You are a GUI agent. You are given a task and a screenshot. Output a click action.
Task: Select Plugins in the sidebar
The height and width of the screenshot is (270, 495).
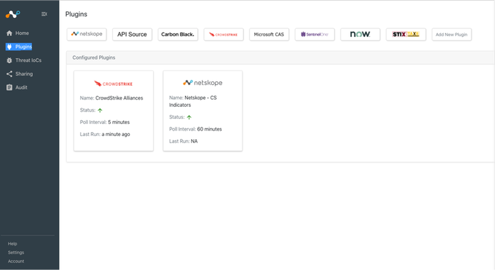click(24, 47)
